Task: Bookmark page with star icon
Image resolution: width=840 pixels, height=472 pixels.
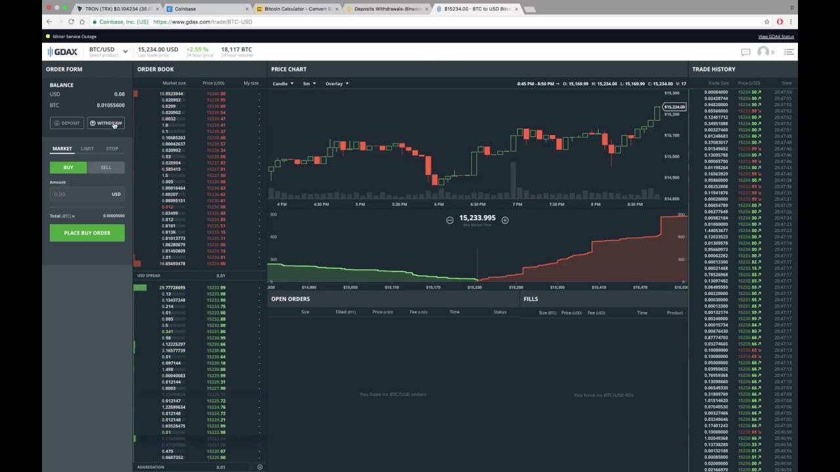Action: 767,22
